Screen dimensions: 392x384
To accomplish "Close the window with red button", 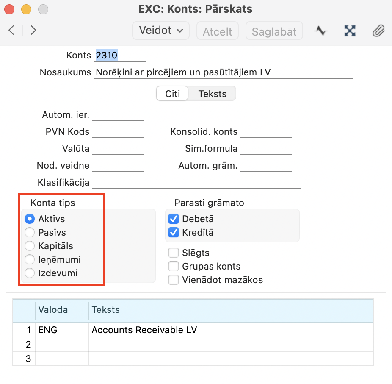I will coord(10,8).
